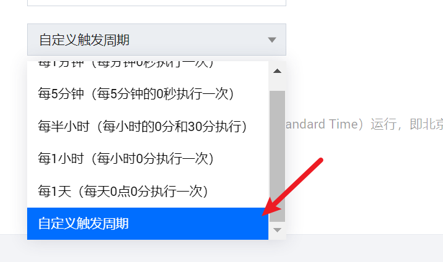Focus the text input field above selector
The width and height of the screenshot is (443, 262).
click(157, 3)
